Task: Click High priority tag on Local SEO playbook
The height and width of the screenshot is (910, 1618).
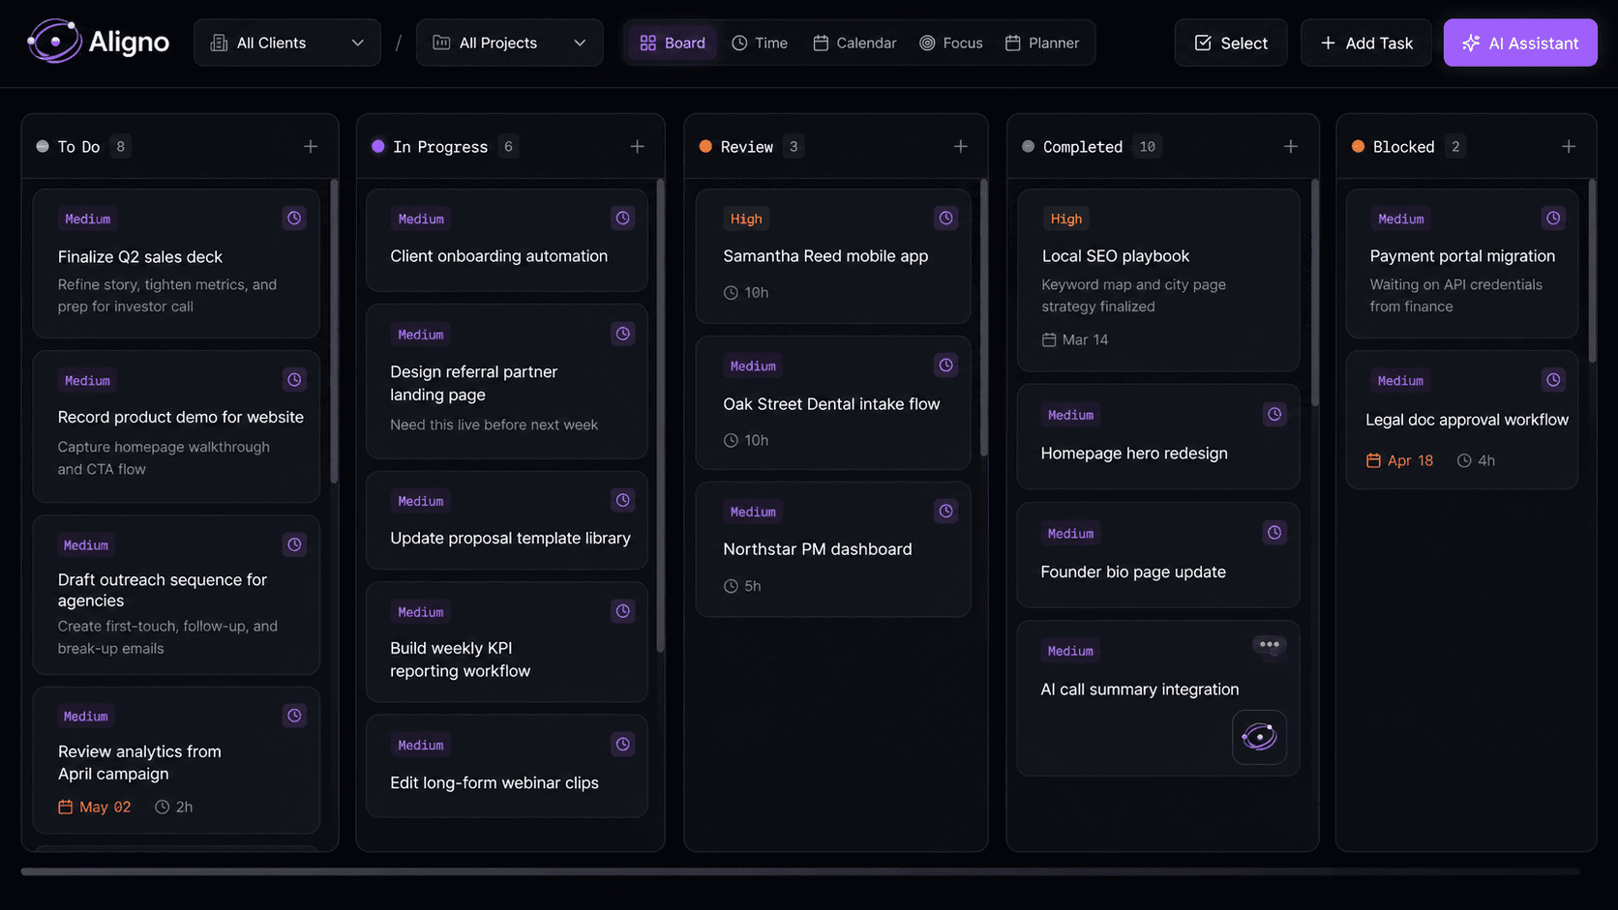Action: click(1066, 219)
